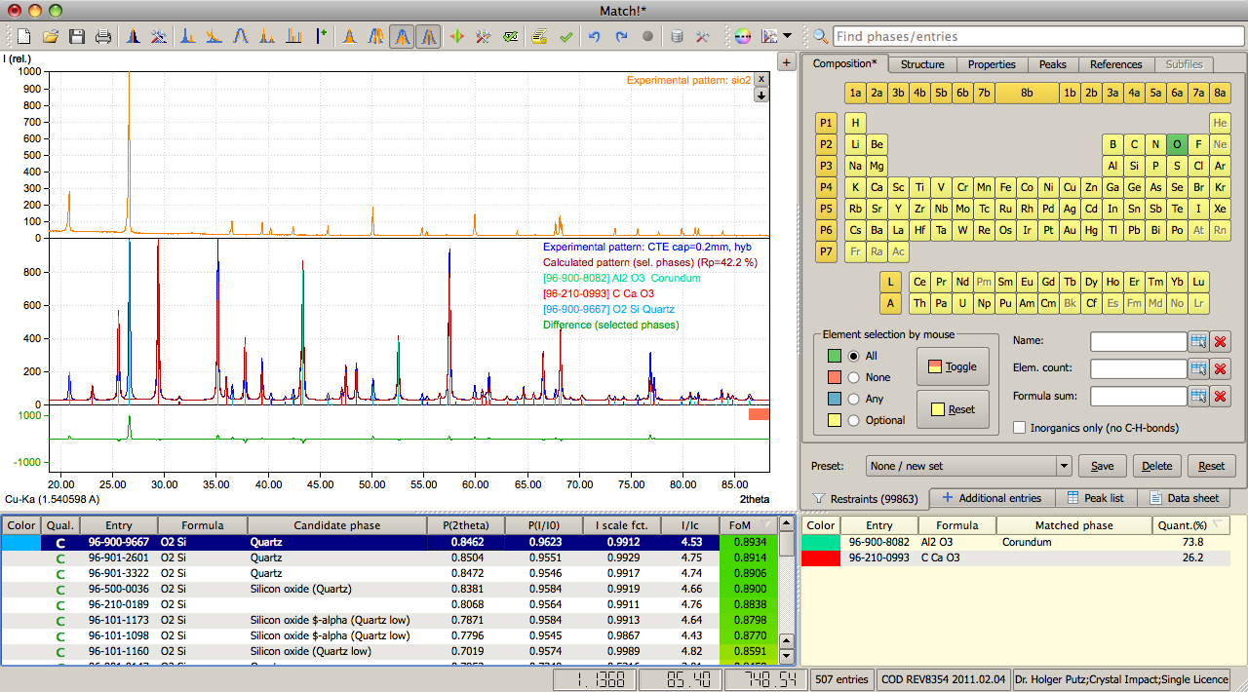
Task: Select the None radio button
Action: tap(855, 377)
